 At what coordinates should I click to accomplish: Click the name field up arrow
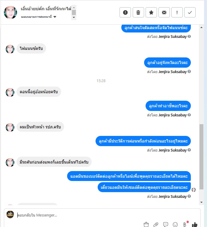[74, 8]
